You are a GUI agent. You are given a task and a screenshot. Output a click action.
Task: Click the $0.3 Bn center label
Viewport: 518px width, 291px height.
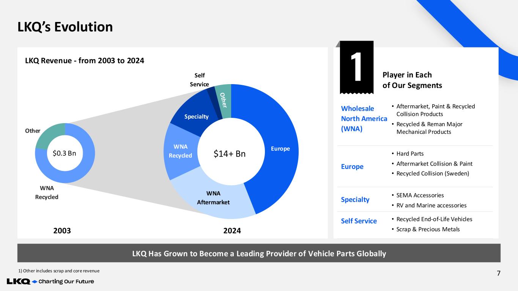click(x=65, y=153)
